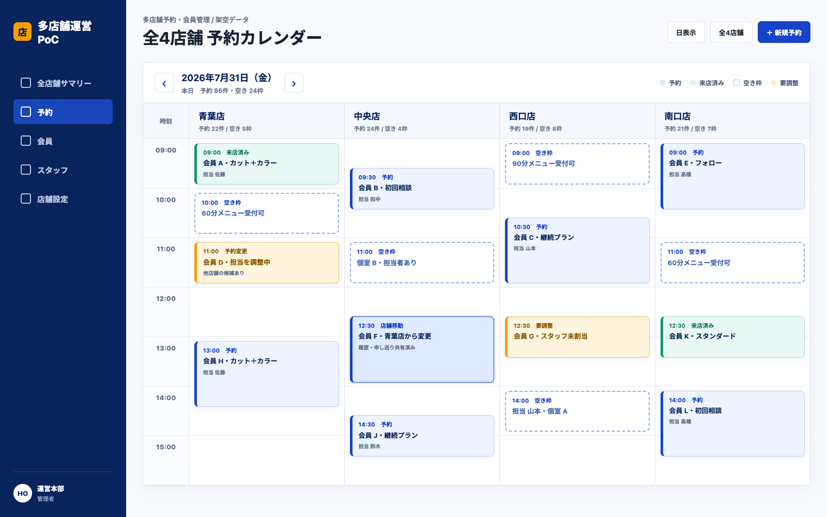Click the square icon beside スタッフ

coord(26,170)
